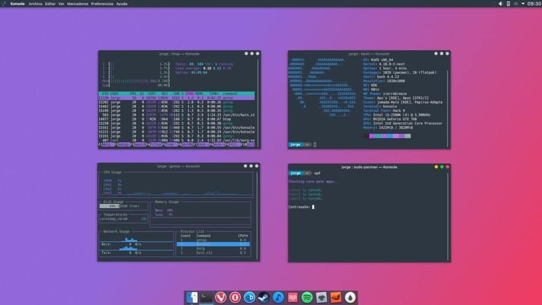Click the gotop Konsole window title bar
The width and height of the screenshot is (542, 305).
[x=178, y=166]
